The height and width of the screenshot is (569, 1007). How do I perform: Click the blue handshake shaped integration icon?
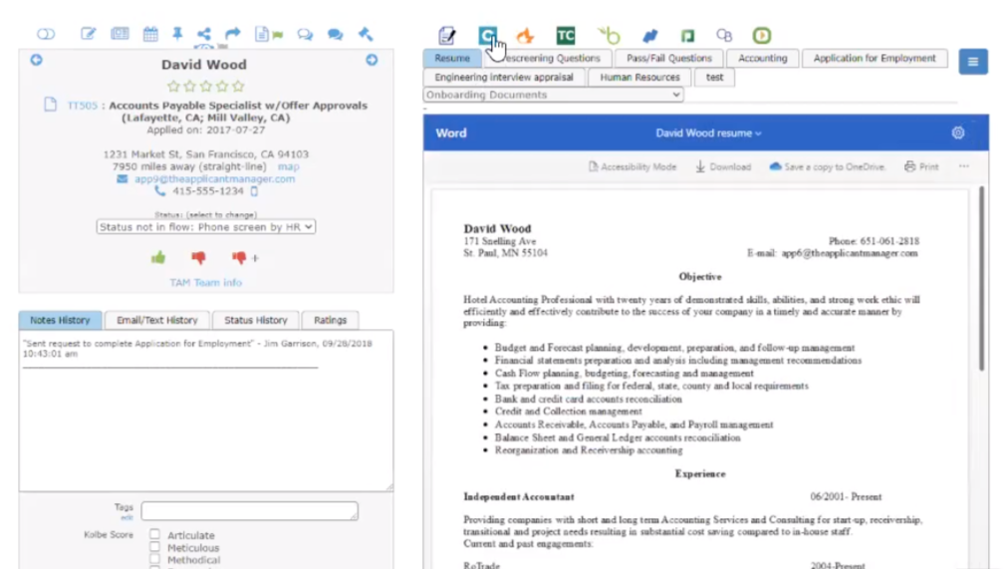pyautogui.click(x=650, y=35)
